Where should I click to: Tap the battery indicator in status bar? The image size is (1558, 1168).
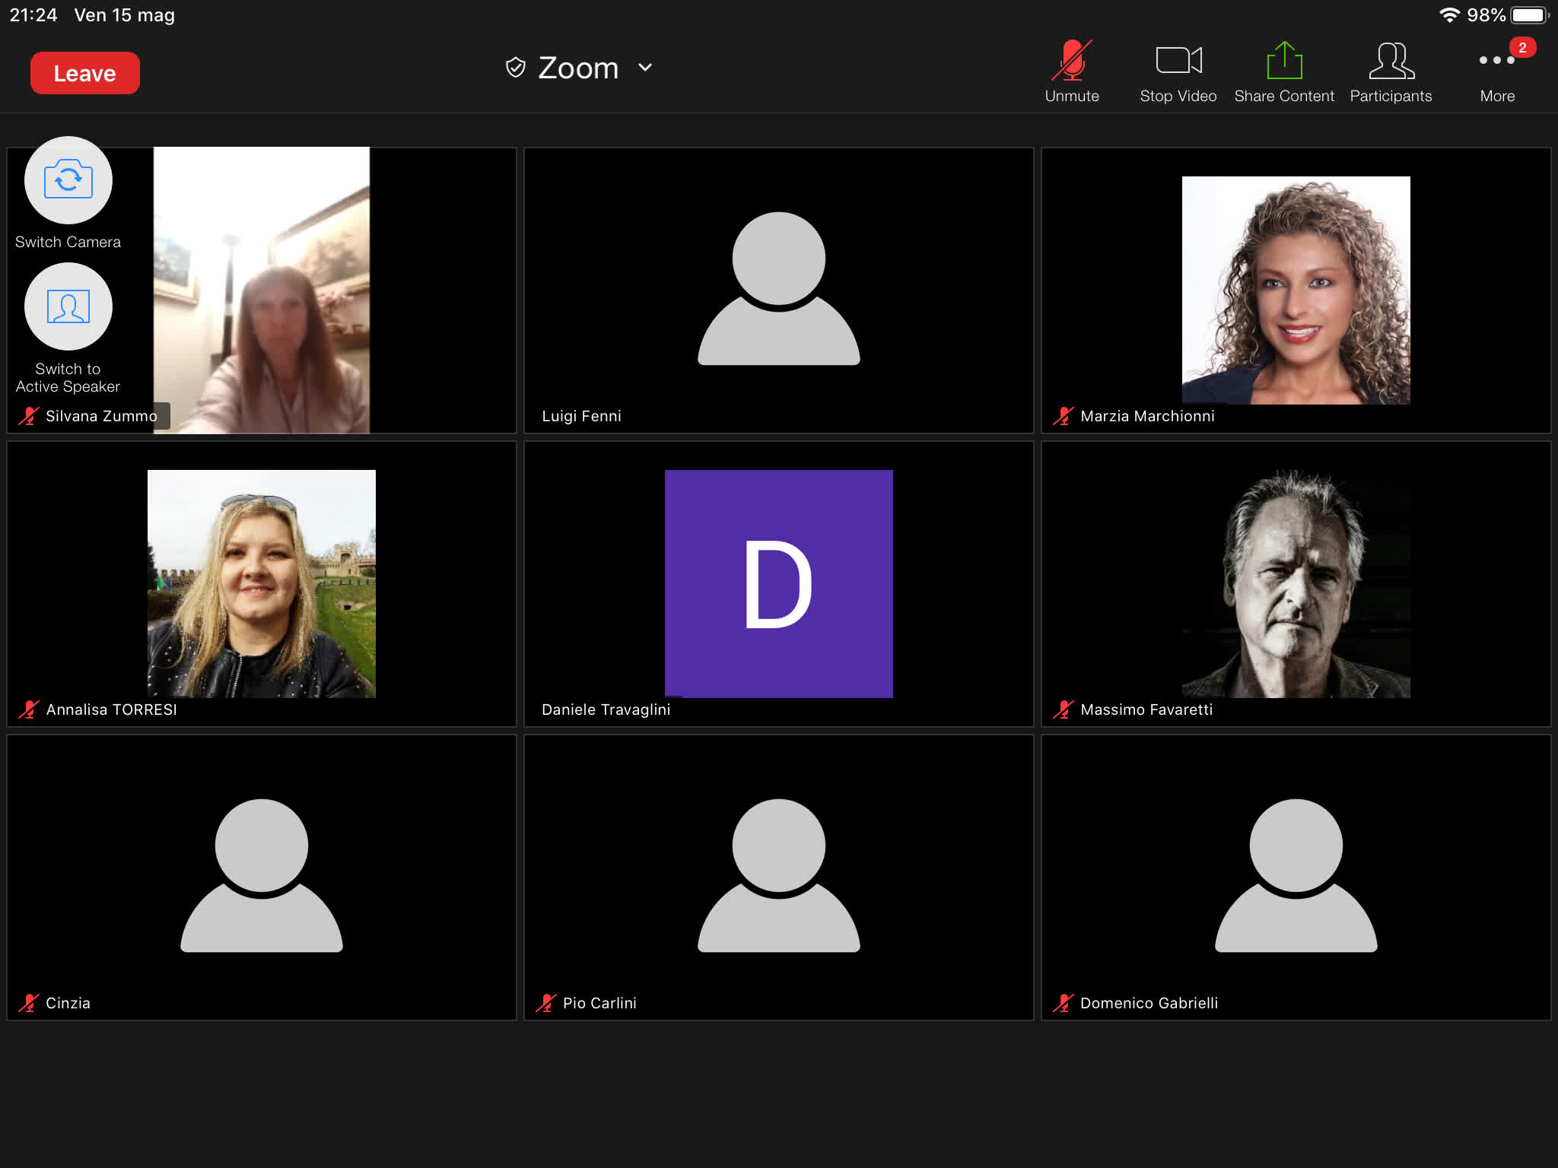click(1531, 15)
